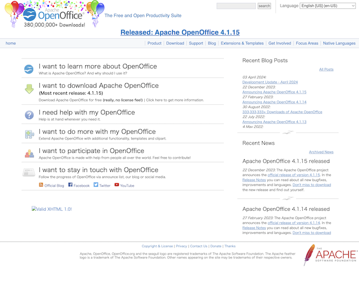Click Apache OpenOffice 4.1.15 released heading

[x=286, y=161]
